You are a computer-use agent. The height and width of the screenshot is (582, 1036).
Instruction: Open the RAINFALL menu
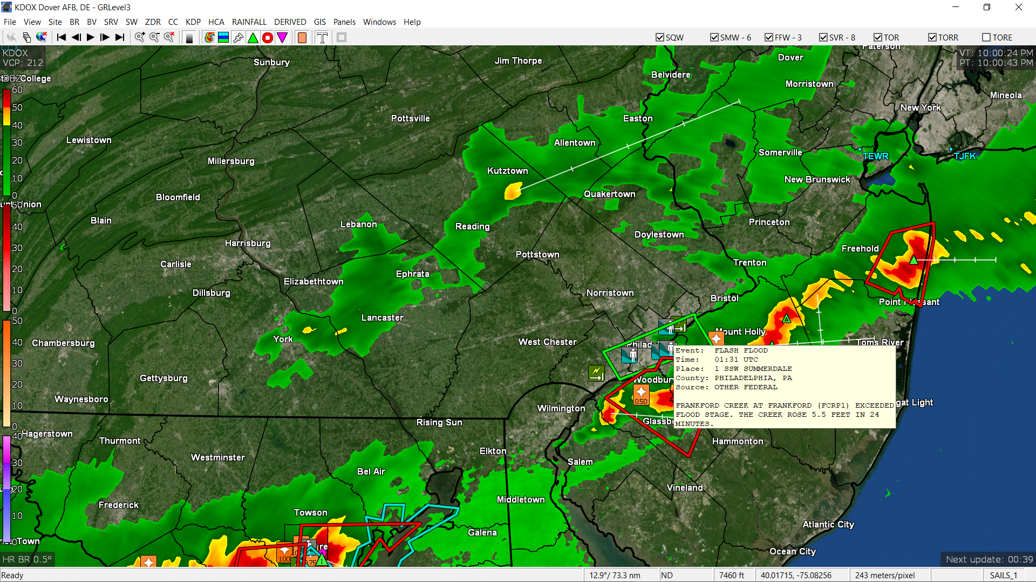pyautogui.click(x=249, y=22)
